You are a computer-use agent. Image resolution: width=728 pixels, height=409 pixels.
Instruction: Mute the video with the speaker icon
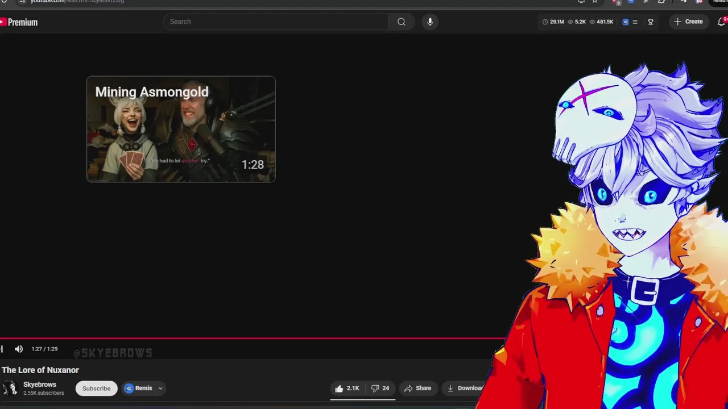(x=19, y=349)
